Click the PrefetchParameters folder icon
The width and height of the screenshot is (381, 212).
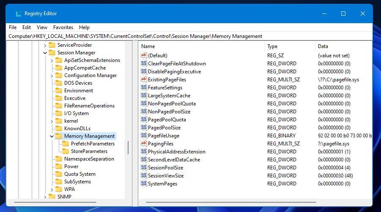coord(66,144)
